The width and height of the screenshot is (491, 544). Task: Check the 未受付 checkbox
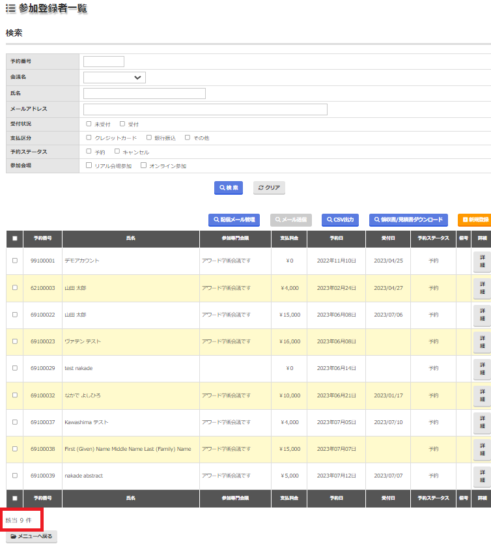pos(89,123)
